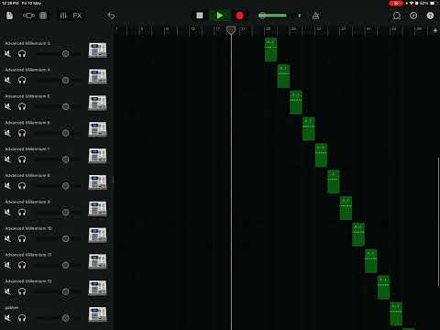The width and height of the screenshot is (440, 330).
Task: Select green region on Advanced Millennium 3 track
Action: (270, 49)
